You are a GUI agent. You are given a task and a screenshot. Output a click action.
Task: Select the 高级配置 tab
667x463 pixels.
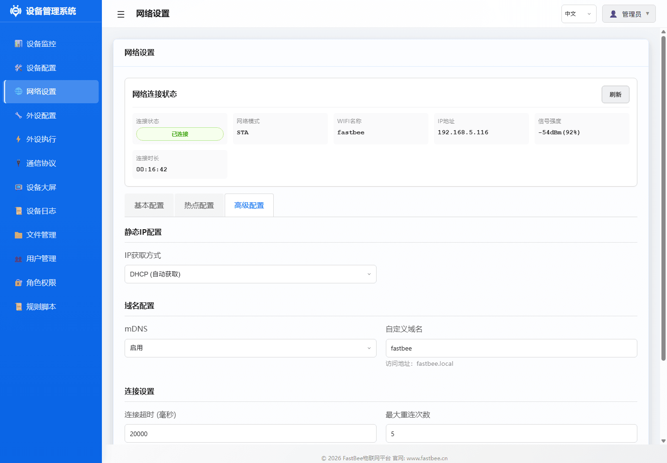pyautogui.click(x=249, y=205)
